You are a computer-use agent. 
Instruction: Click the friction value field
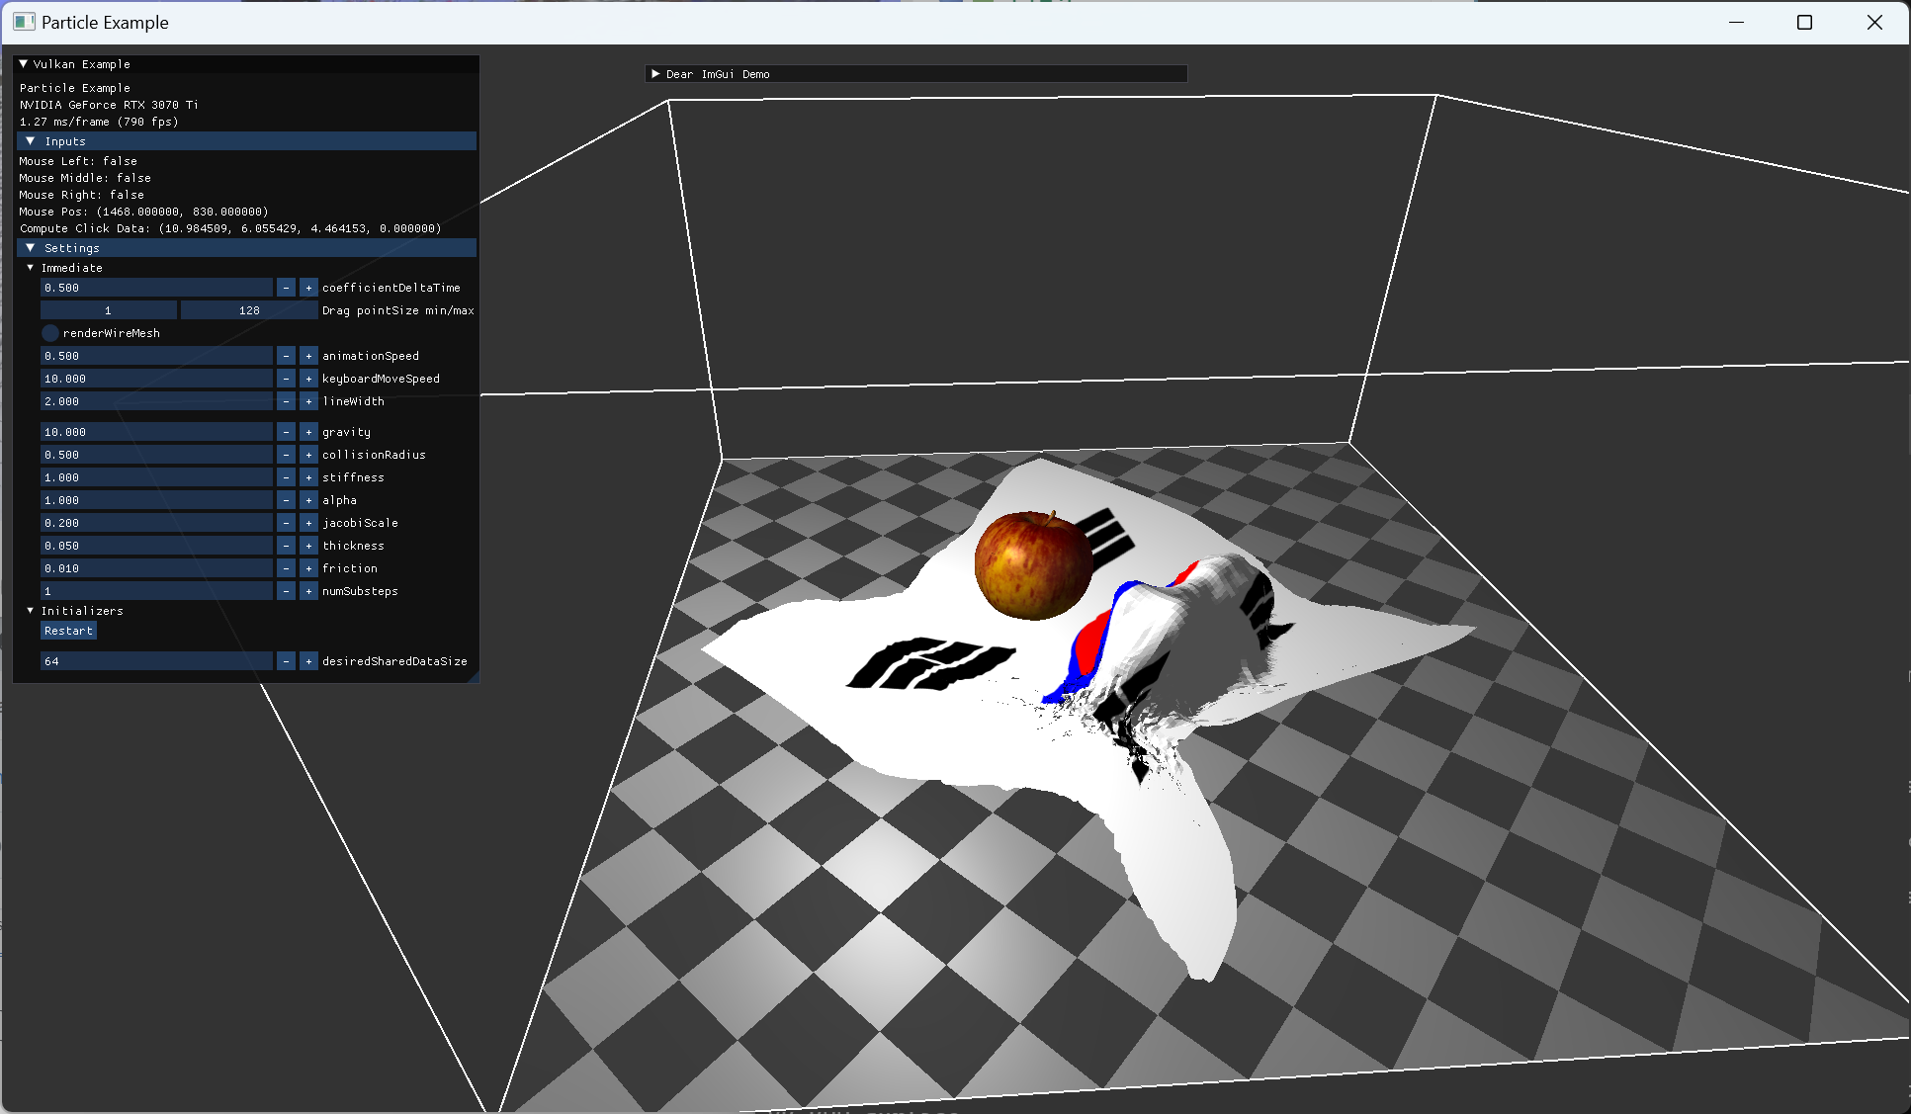[x=156, y=568]
